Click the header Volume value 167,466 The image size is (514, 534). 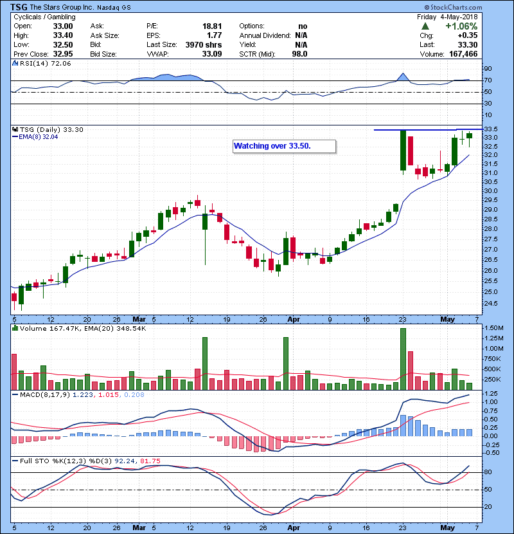[463, 54]
